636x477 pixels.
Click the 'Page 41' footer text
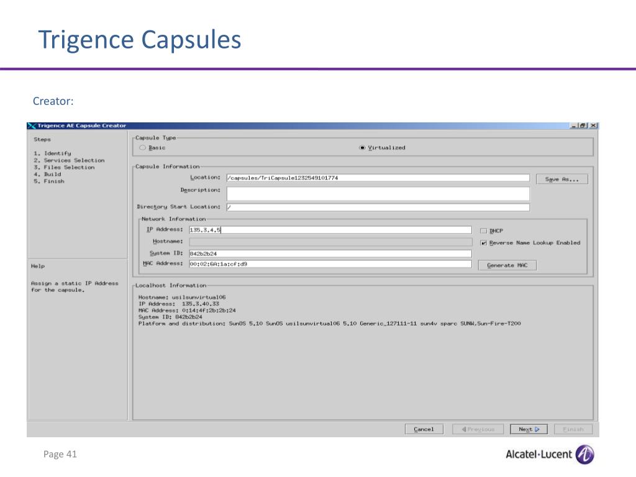[60, 454]
